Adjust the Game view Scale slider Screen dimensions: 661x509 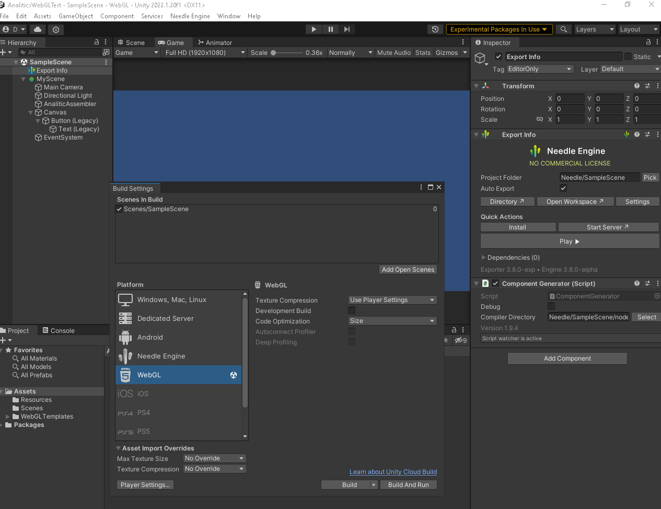coord(286,53)
